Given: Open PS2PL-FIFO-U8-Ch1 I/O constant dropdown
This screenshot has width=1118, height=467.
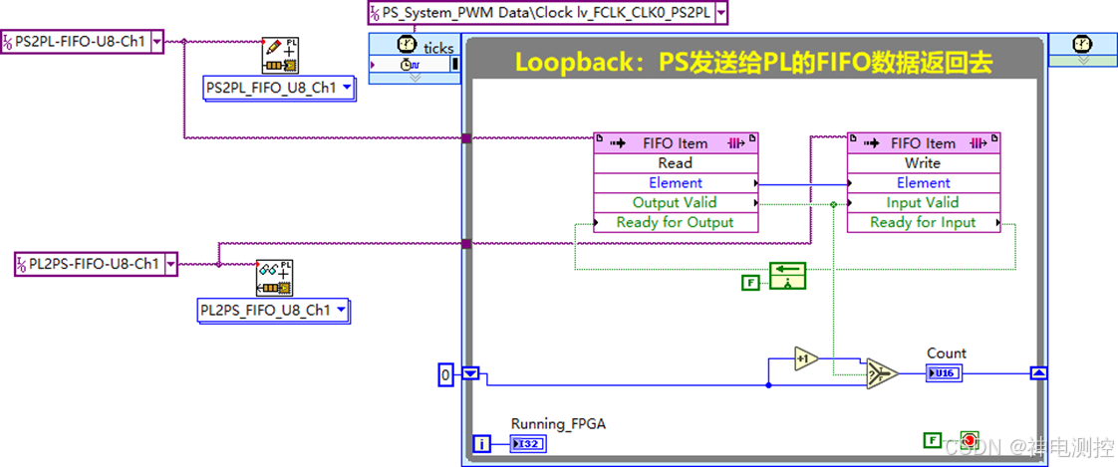Looking at the screenshot, I should coord(158,42).
